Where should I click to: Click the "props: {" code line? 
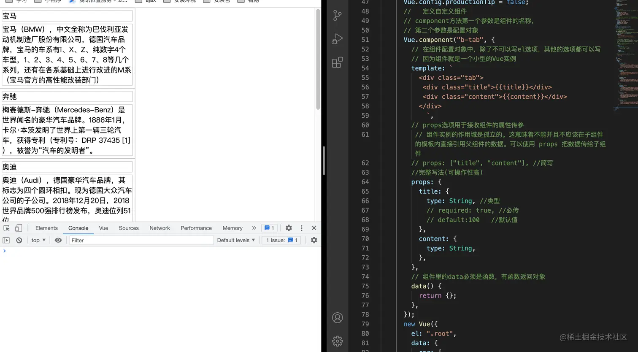(x=426, y=182)
